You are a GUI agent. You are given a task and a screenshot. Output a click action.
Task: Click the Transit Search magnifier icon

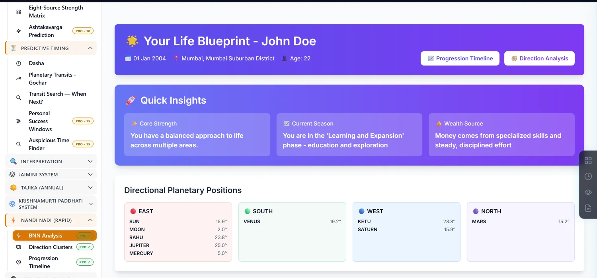coord(18,98)
